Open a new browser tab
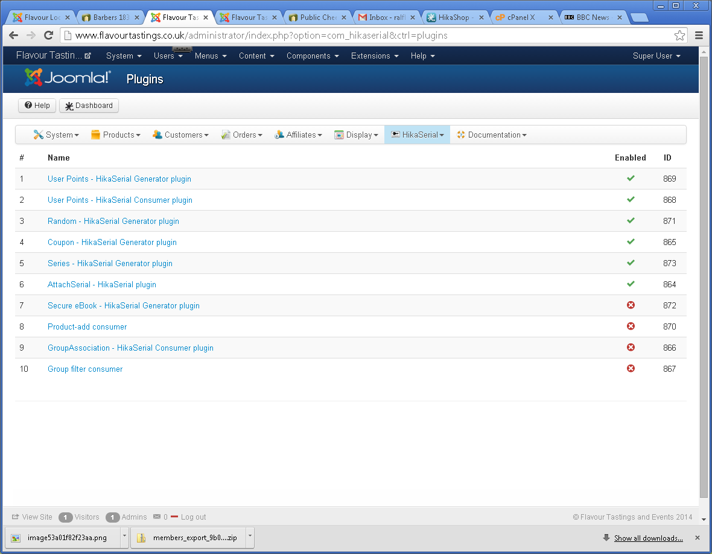The image size is (712, 554). click(640, 18)
